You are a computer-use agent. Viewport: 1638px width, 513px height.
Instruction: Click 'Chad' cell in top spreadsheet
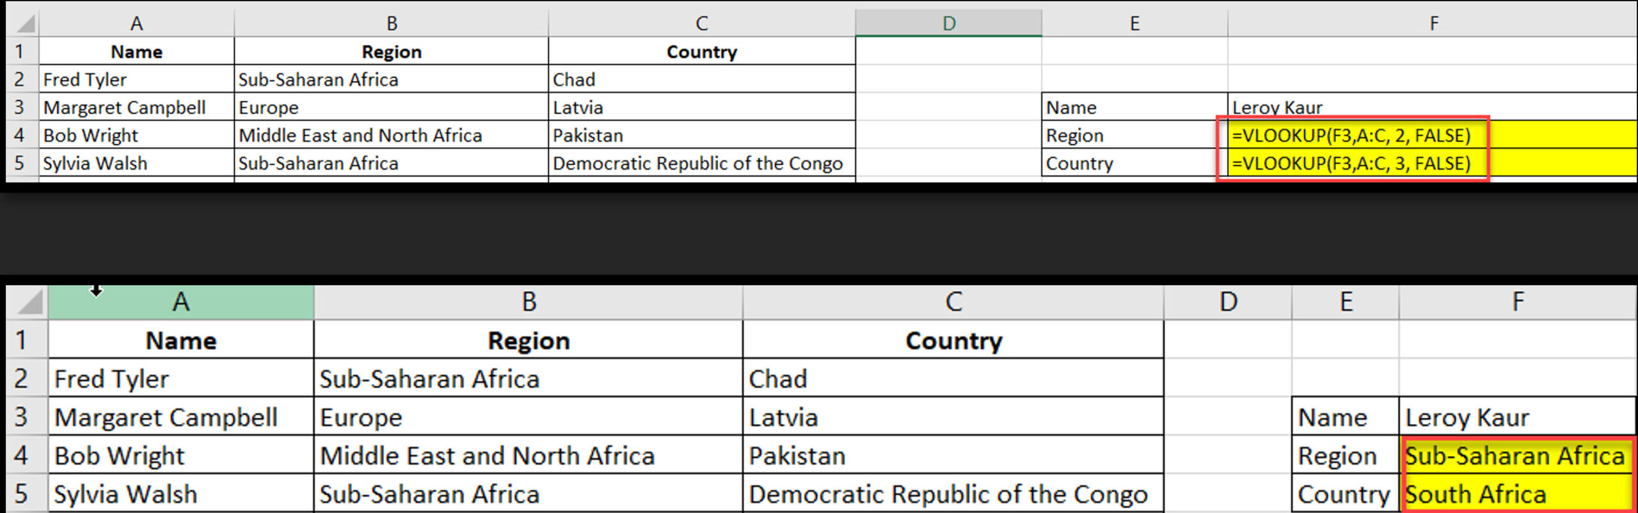tap(701, 79)
